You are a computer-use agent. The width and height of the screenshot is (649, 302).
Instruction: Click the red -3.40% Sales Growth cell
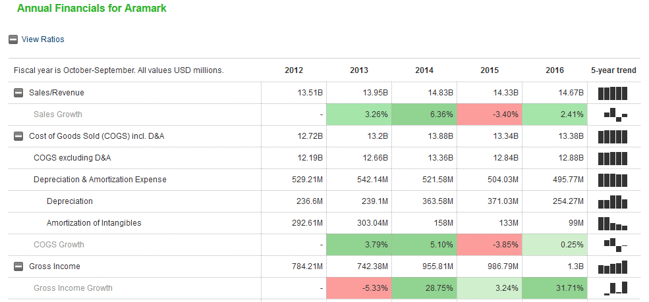click(x=490, y=114)
